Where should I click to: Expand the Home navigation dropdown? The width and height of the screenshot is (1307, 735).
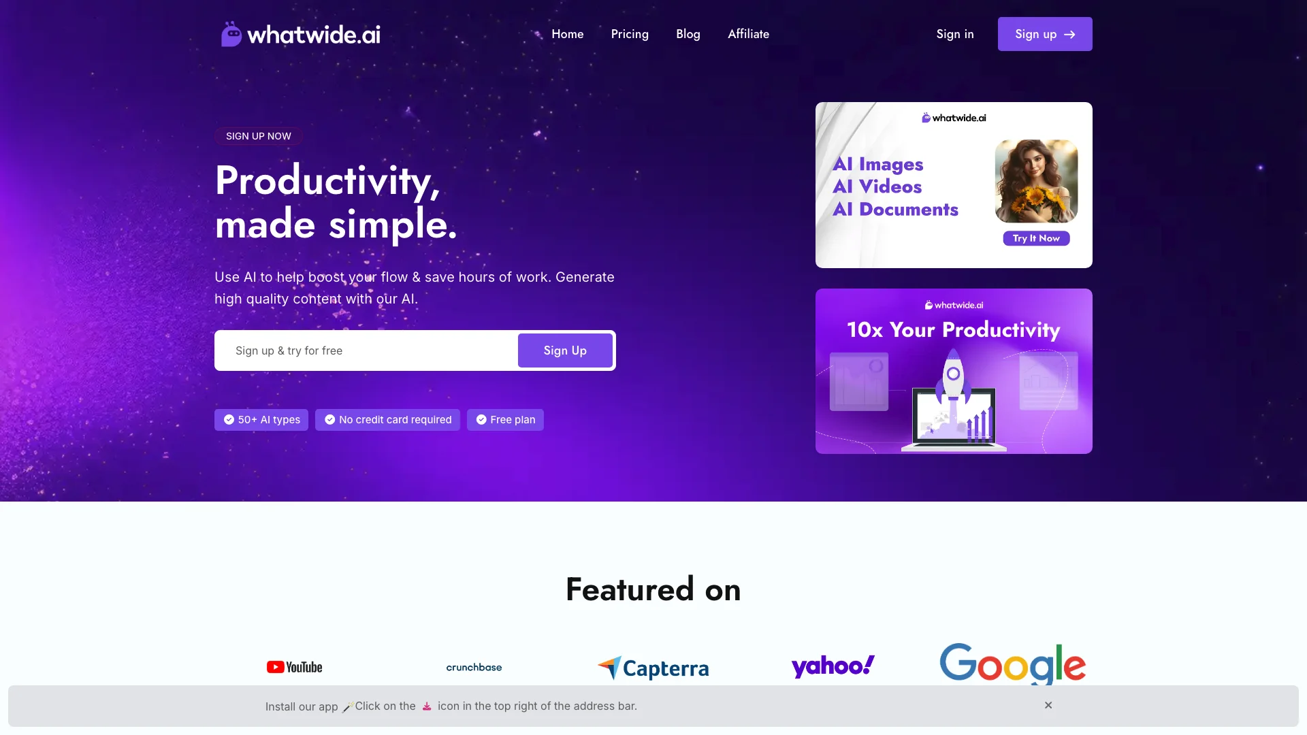pyautogui.click(x=567, y=33)
